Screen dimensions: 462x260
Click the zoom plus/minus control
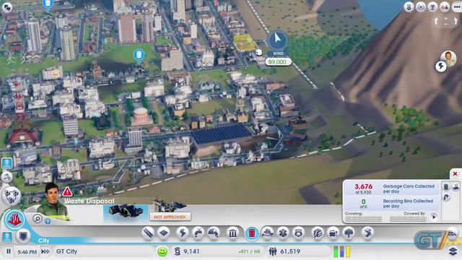446,21
